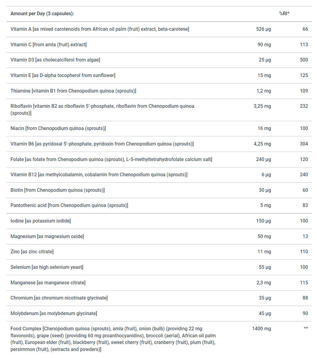317x358 pixels.
Task: Click the Niacin row label
Action: [58, 128]
